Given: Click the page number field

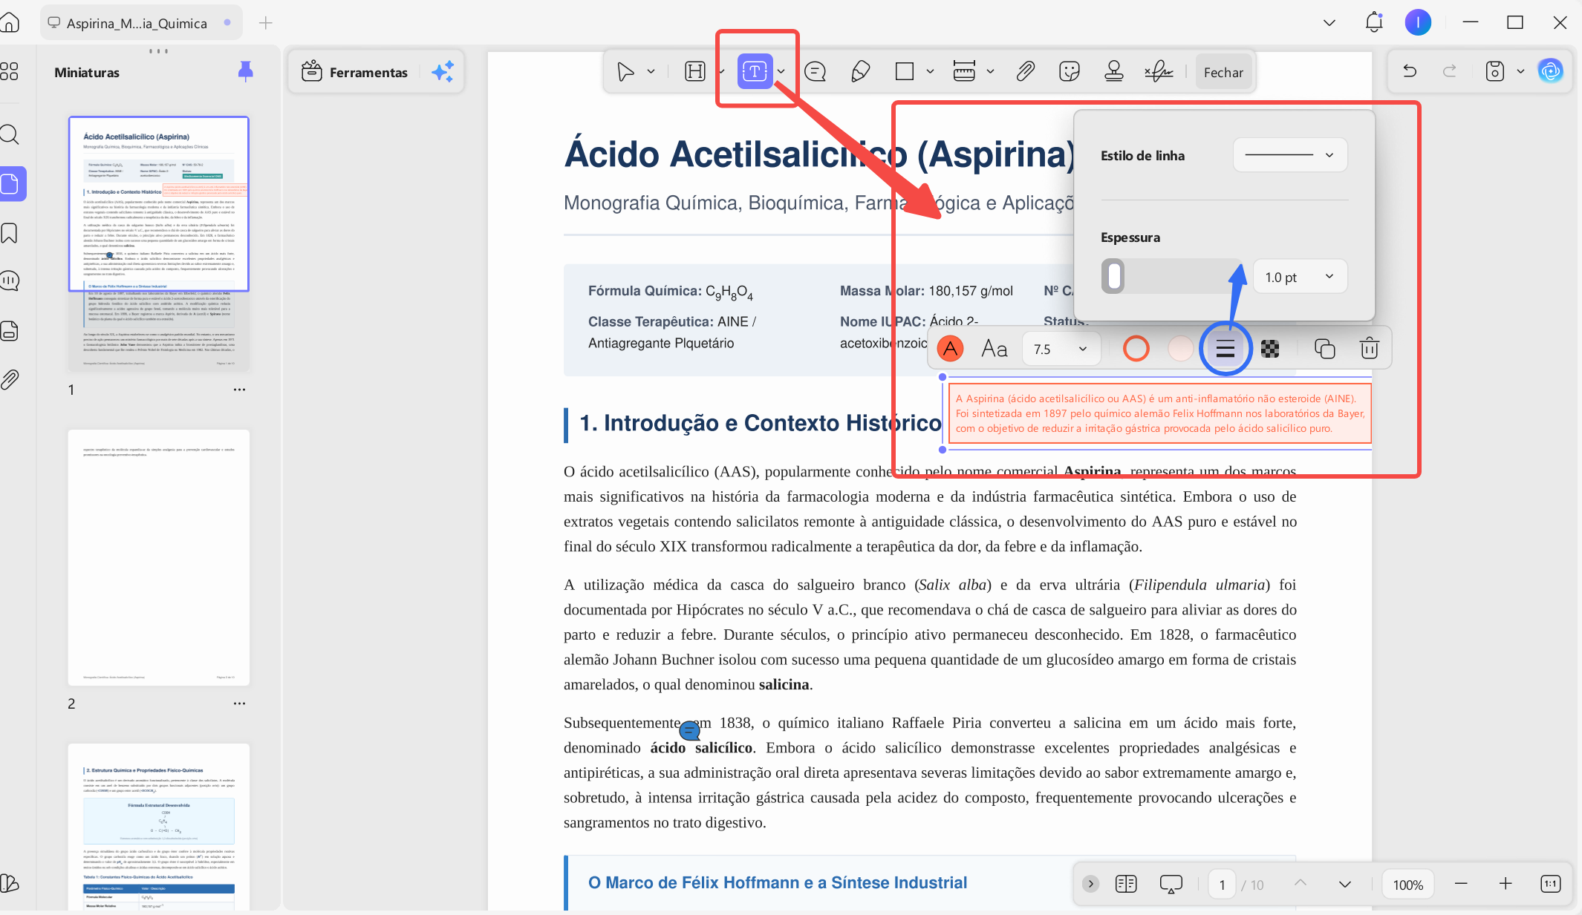Looking at the screenshot, I should coord(1222,885).
